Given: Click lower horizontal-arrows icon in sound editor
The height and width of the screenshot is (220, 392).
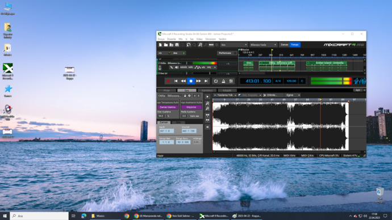Looking at the screenshot, I should click(207, 120).
